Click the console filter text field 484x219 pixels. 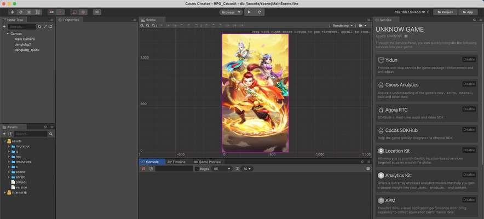click(x=174, y=169)
